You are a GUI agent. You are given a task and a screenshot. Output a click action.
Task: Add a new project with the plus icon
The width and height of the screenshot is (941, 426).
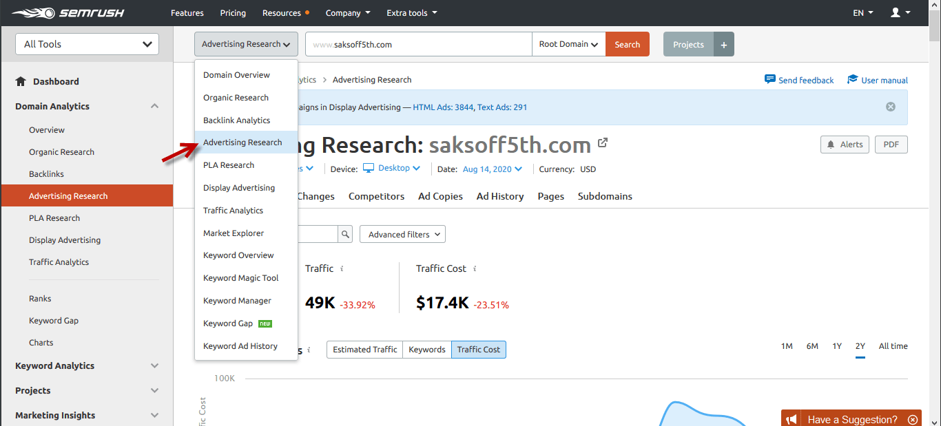723,43
